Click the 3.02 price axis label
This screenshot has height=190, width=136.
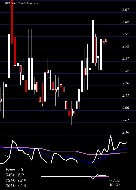pyautogui.click(x=126, y=22)
